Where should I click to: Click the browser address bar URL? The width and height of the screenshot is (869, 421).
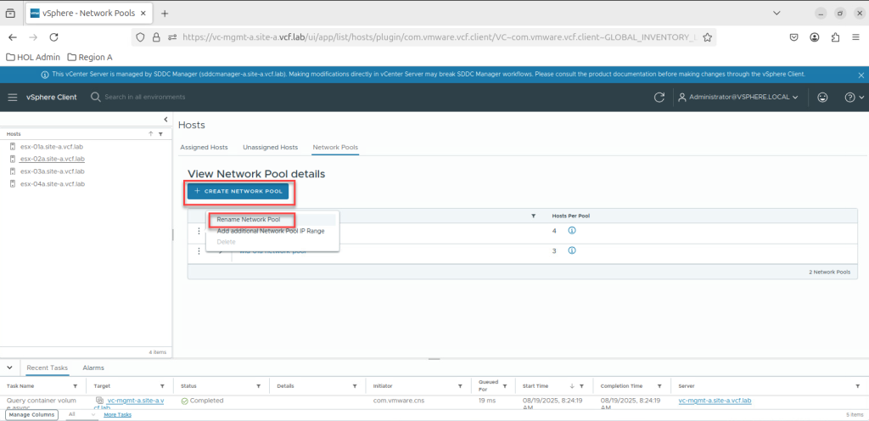click(x=439, y=37)
